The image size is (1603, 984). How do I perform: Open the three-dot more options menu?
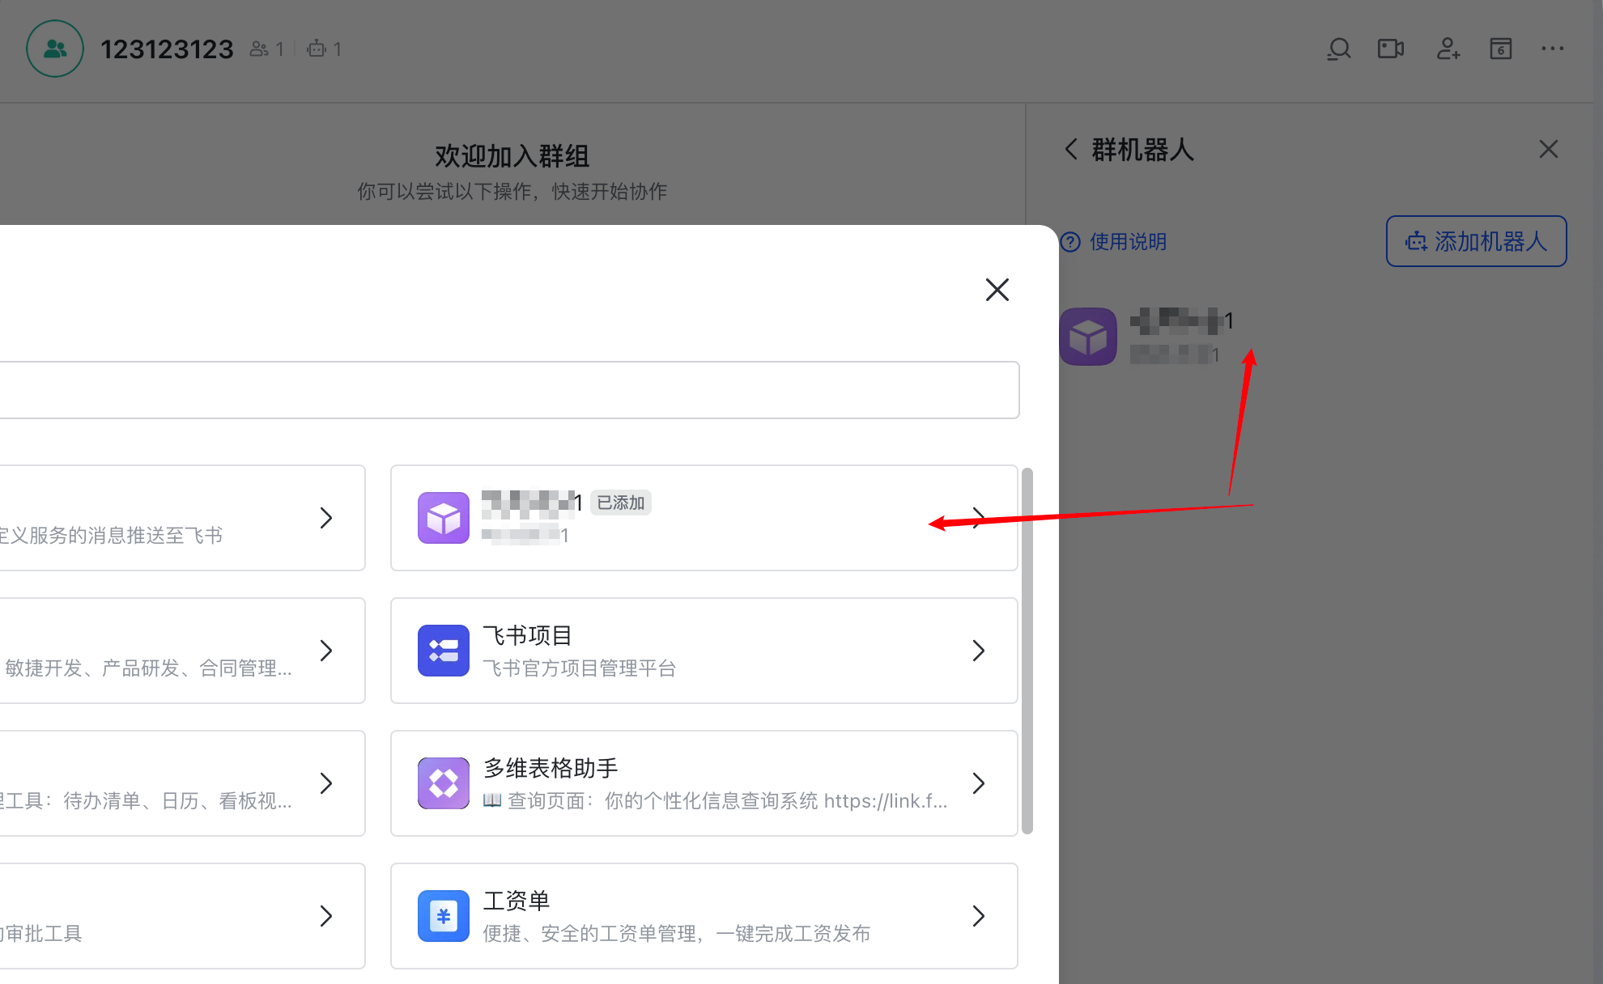point(1552,49)
